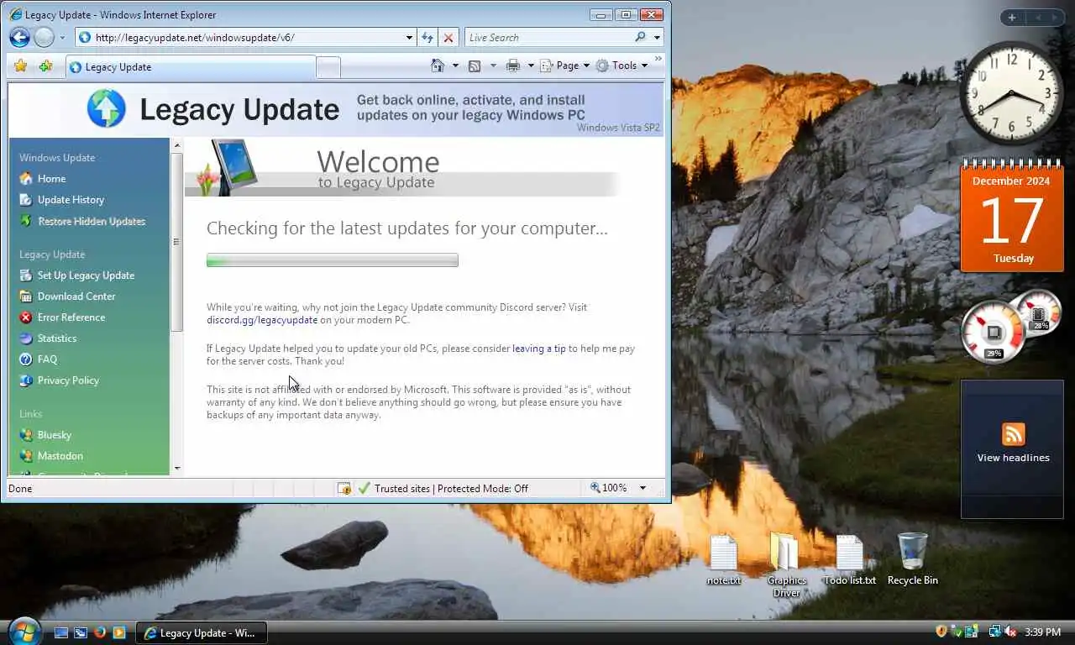Click Legacy Update taskbar button

pos(202,633)
